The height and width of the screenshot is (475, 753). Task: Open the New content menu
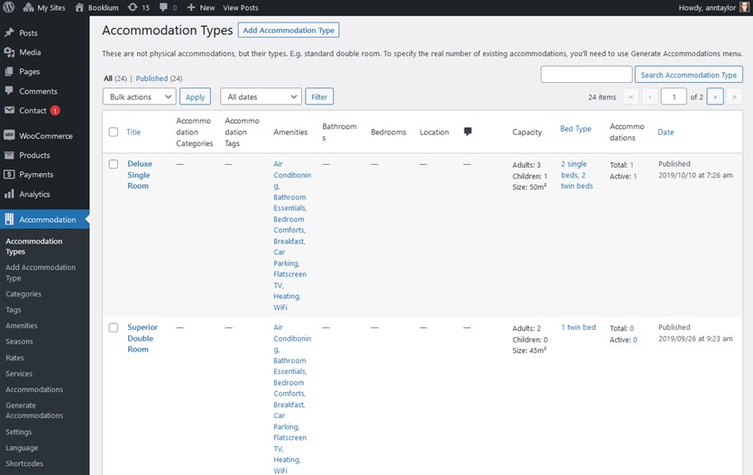201,8
